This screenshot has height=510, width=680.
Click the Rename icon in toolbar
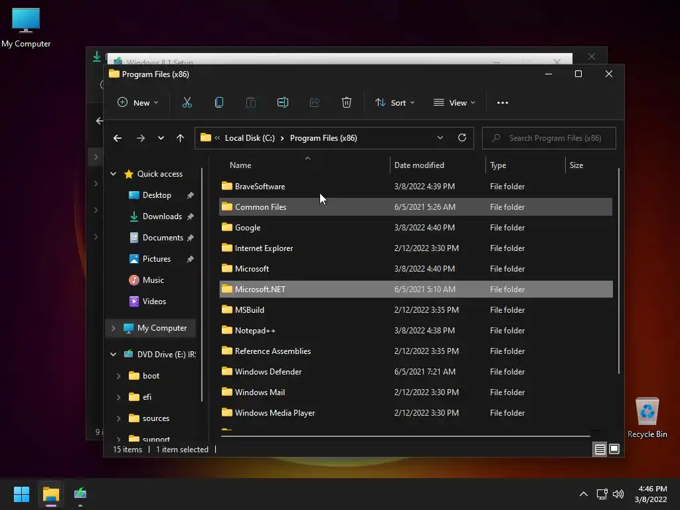[x=283, y=103]
